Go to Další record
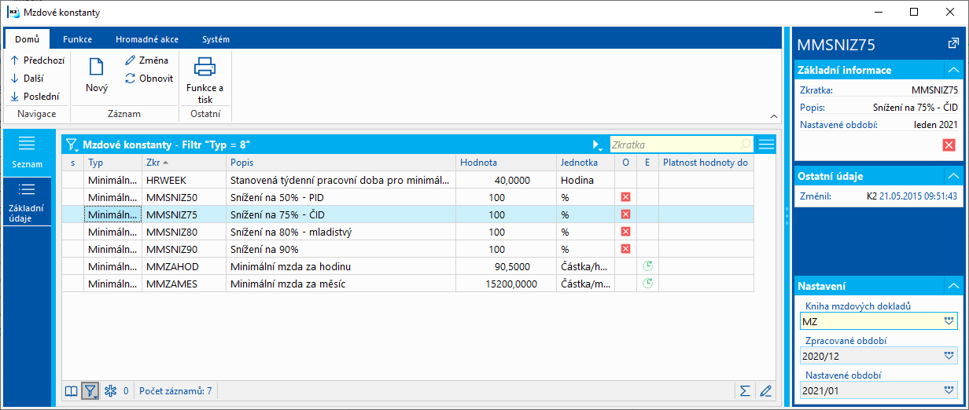 27,79
